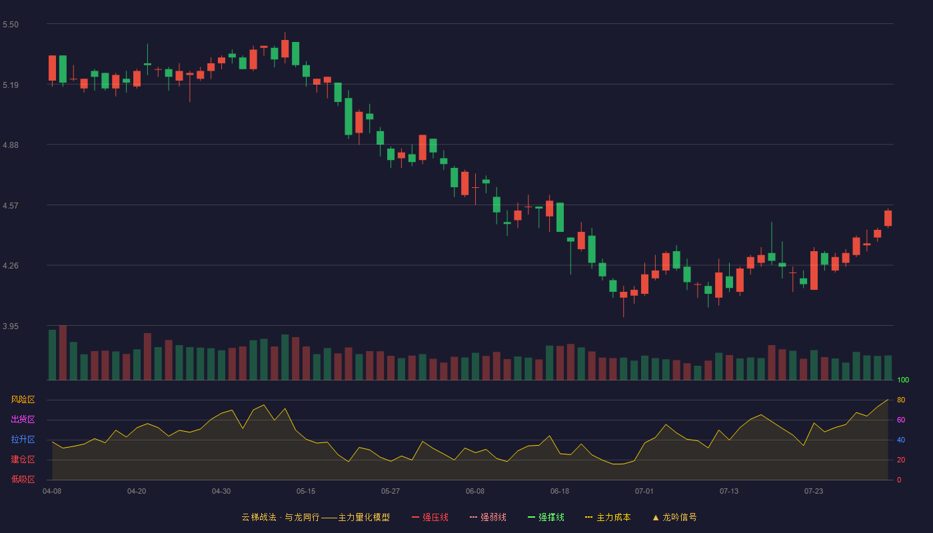Select the last red candlestick on the chart
Screen dimensions: 933x533
tap(888, 218)
